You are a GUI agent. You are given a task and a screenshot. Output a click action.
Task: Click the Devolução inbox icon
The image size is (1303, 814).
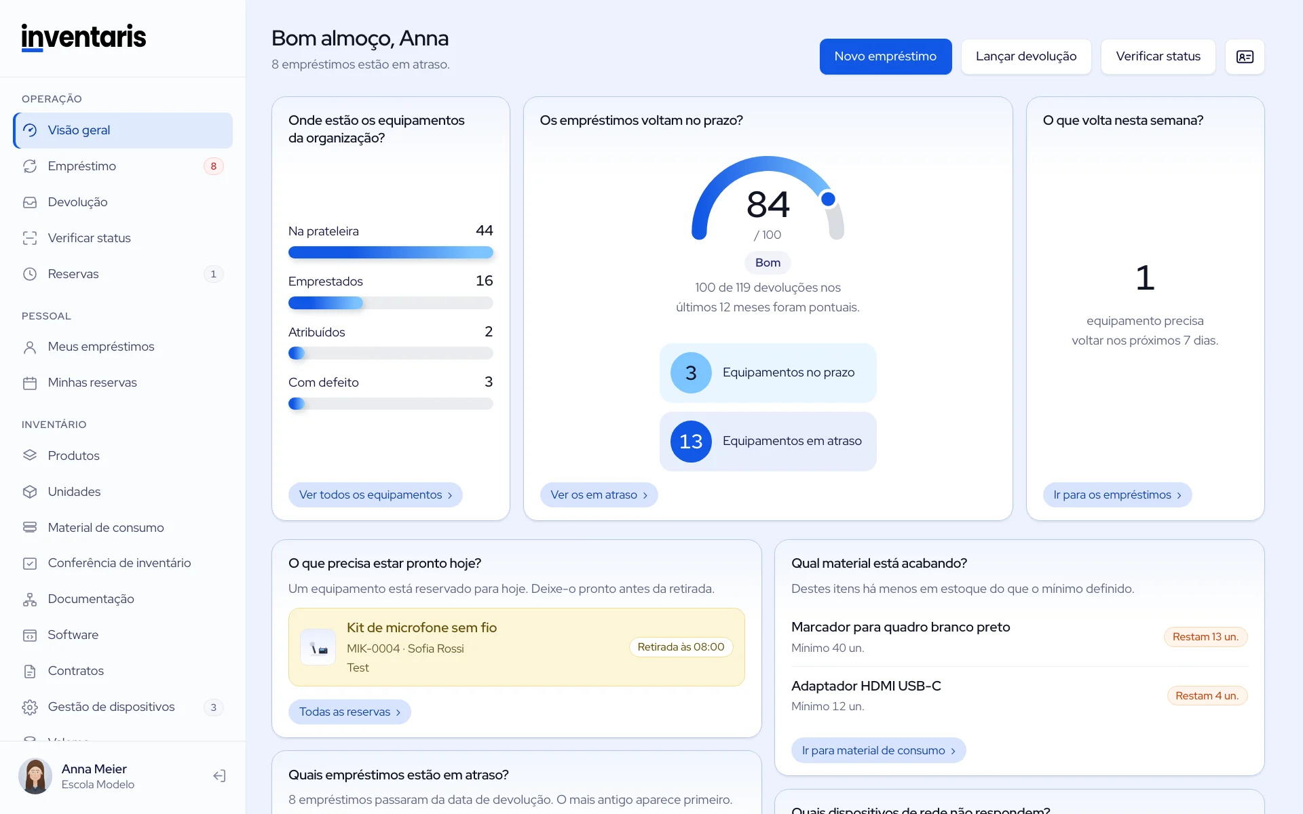click(x=30, y=202)
